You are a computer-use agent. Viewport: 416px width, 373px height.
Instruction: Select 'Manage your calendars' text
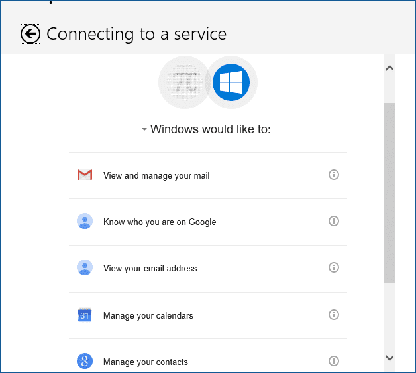tap(148, 315)
